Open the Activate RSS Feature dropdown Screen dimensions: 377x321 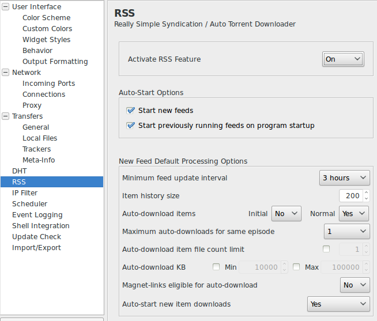pos(343,59)
